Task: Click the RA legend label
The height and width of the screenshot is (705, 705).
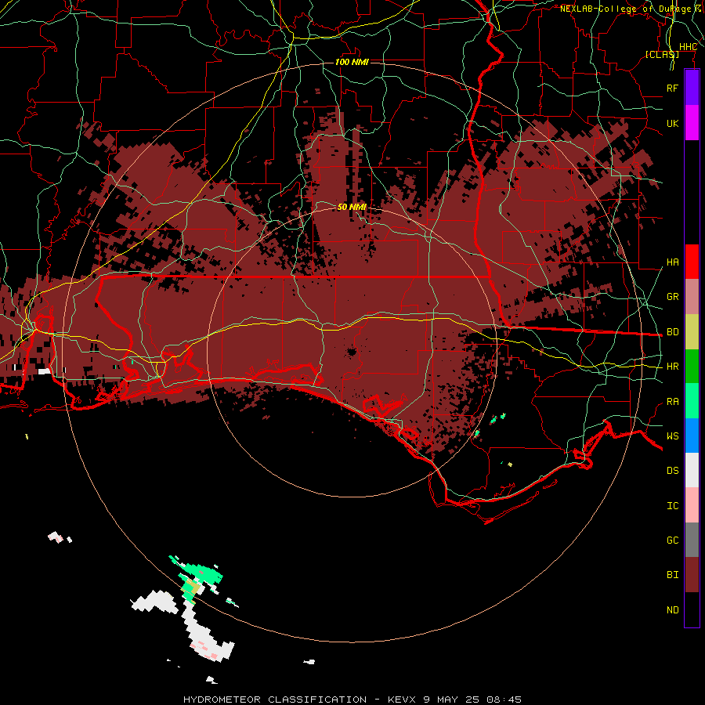Action: [x=672, y=402]
